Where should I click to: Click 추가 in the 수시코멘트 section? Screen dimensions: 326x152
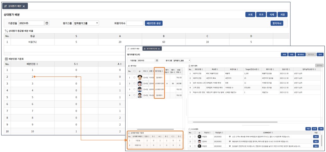coord(314,128)
